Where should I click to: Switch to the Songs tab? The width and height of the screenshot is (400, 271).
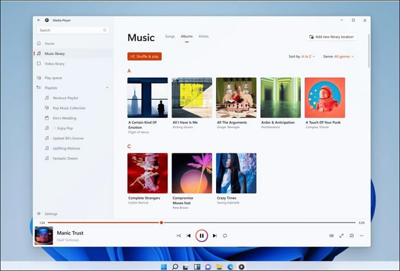click(x=170, y=36)
